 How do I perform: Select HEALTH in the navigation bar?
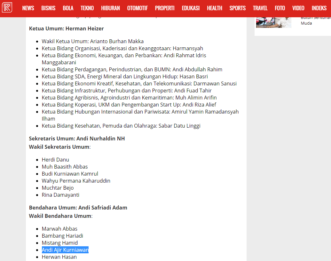point(215,8)
